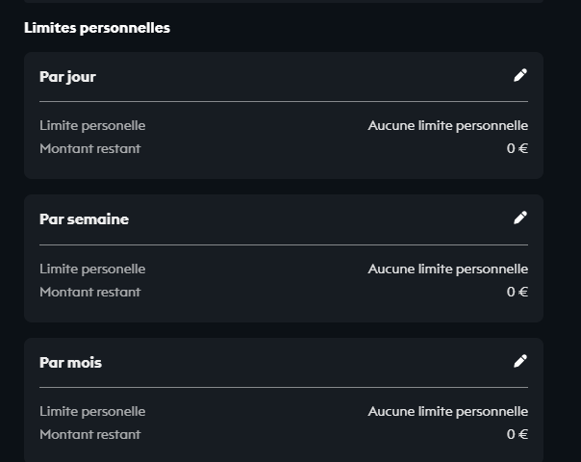Click "Aucune limite personnelle" value under Par jour
Viewport: 581px width, 462px height.
447,125
